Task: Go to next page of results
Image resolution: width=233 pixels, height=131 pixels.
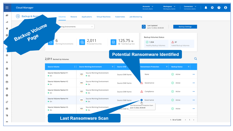Action: point(194,120)
